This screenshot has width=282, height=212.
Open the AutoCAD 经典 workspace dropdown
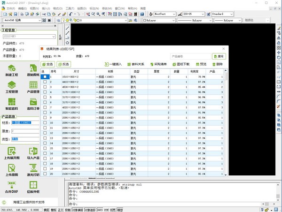point(27,21)
